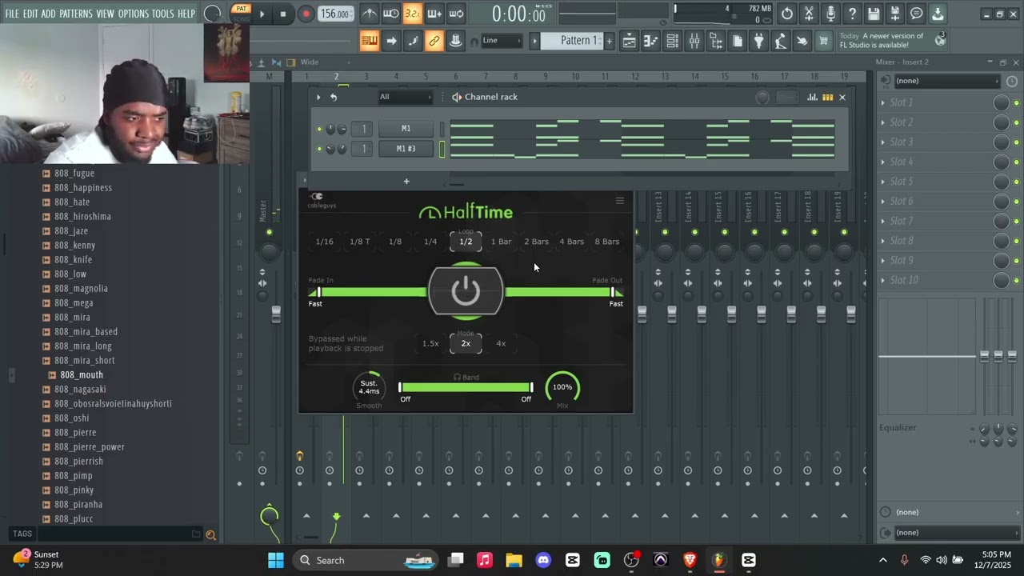The image size is (1024, 576).
Task: Open the EDIT menu
Action: point(30,14)
